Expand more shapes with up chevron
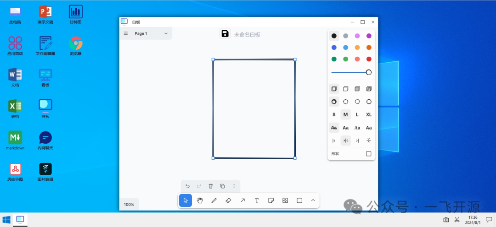 pyautogui.click(x=313, y=200)
